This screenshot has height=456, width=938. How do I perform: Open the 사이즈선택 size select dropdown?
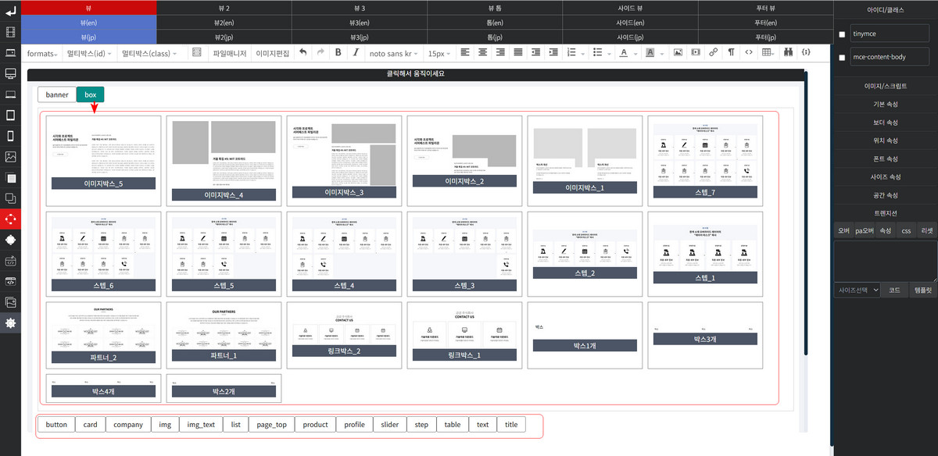[x=857, y=290]
